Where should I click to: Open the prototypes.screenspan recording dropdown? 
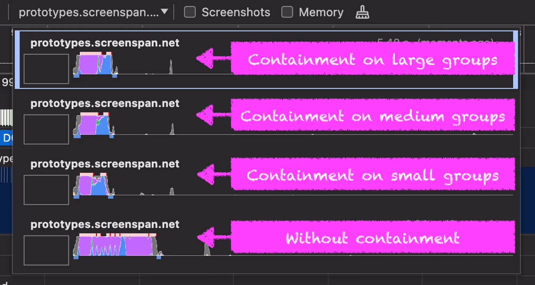pos(93,12)
